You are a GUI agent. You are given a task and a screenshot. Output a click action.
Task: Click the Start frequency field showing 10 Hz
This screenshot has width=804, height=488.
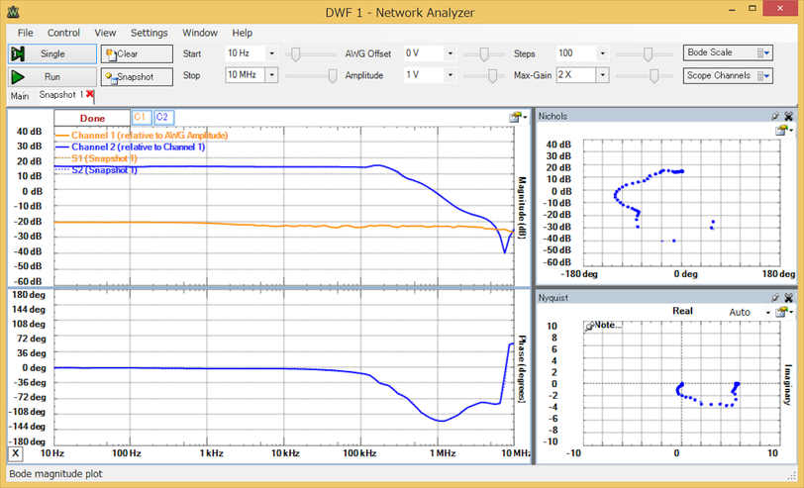(x=246, y=53)
